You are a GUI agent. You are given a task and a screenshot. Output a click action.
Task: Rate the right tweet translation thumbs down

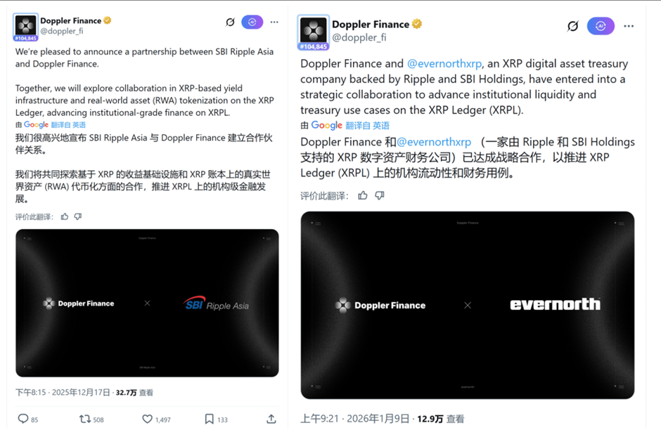[380, 195]
